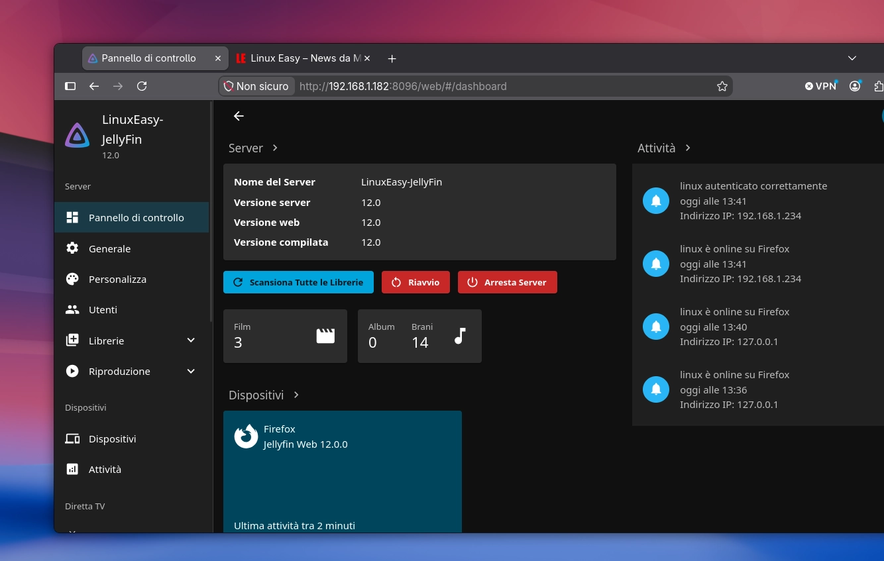884x561 pixels.
Task: Click the Non sicuro security badge
Action: tap(257, 86)
